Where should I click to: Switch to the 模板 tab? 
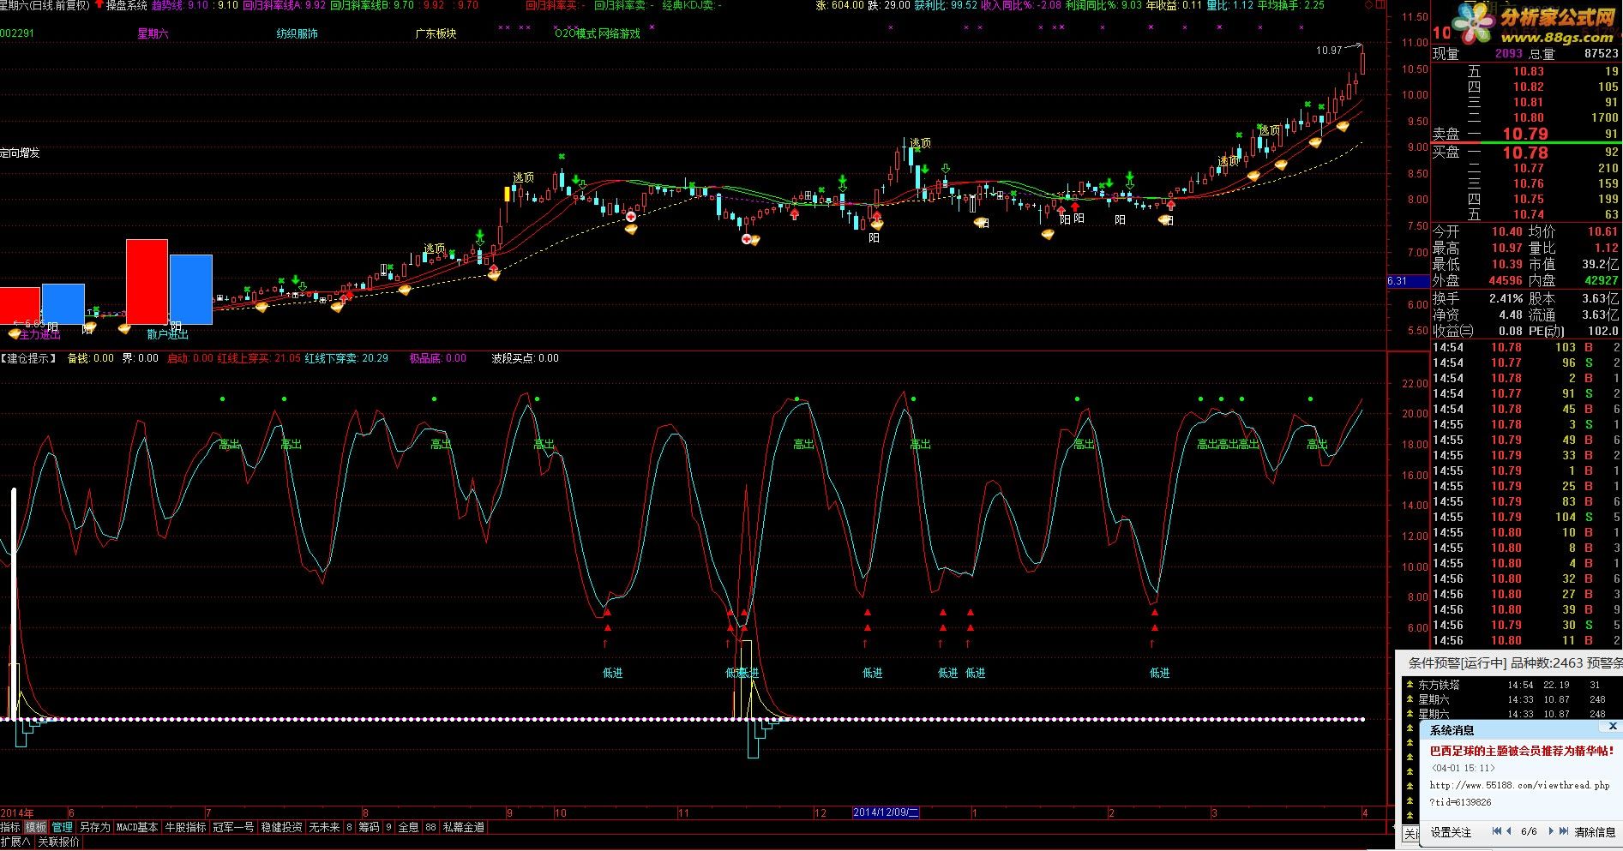coord(36,828)
